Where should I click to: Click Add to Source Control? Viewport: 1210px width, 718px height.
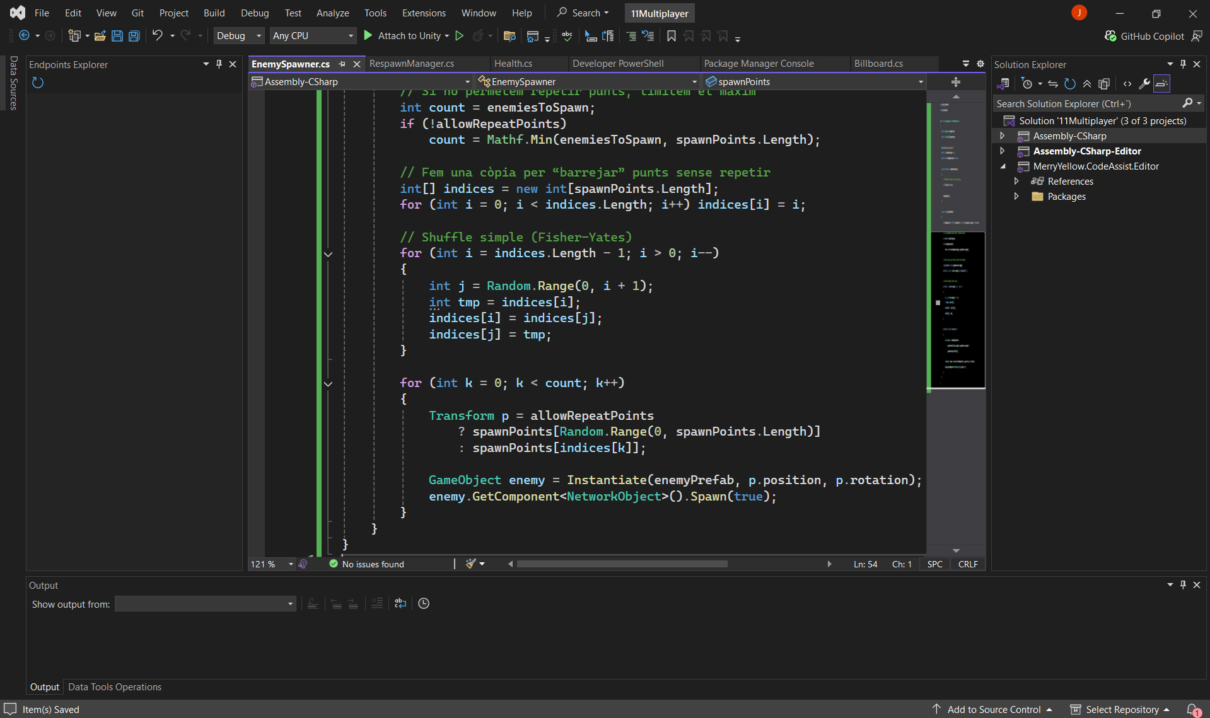pyautogui.click(x=993, y=709)
